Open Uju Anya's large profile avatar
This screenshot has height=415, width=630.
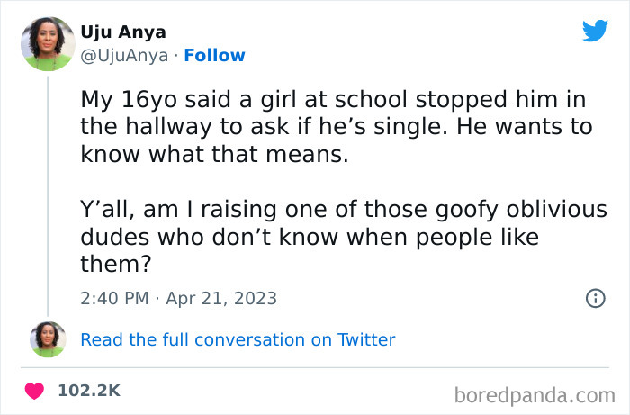[47, 43]
